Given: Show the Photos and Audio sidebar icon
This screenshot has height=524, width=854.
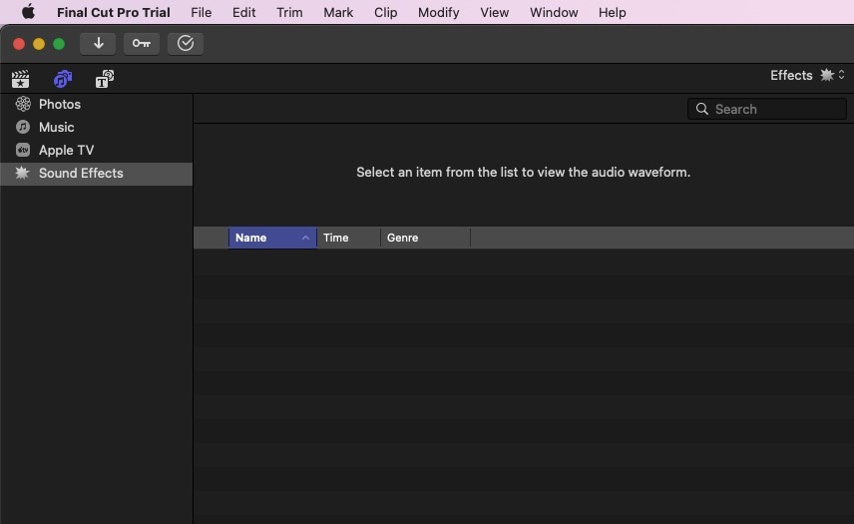Looking at the screenshot, I should [63, 79].
